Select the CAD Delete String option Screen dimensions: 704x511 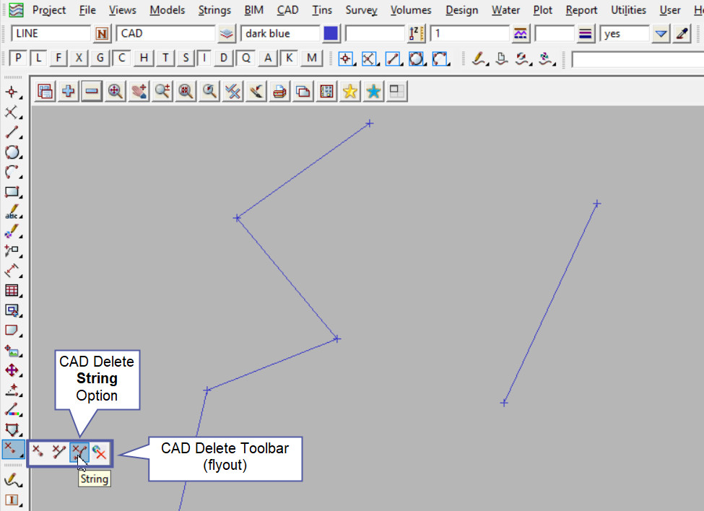pos(79,452)
